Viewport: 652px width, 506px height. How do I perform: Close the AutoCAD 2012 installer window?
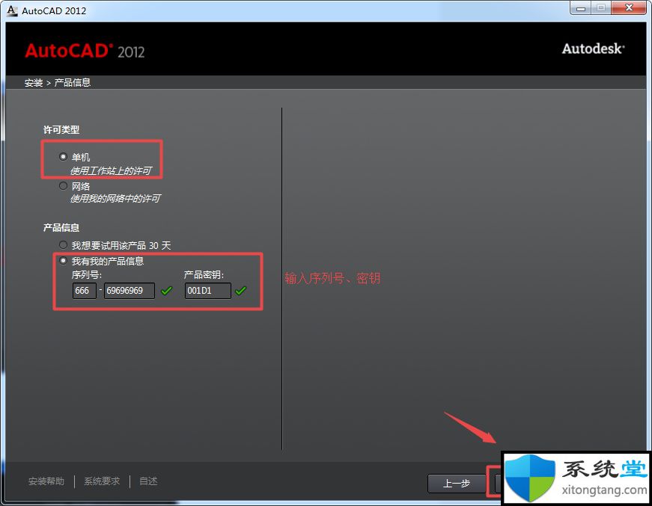629,8
